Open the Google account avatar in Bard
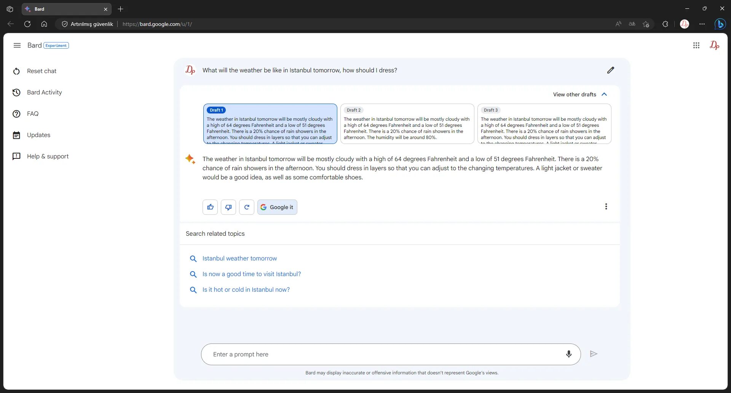 [x=715, y=45]
